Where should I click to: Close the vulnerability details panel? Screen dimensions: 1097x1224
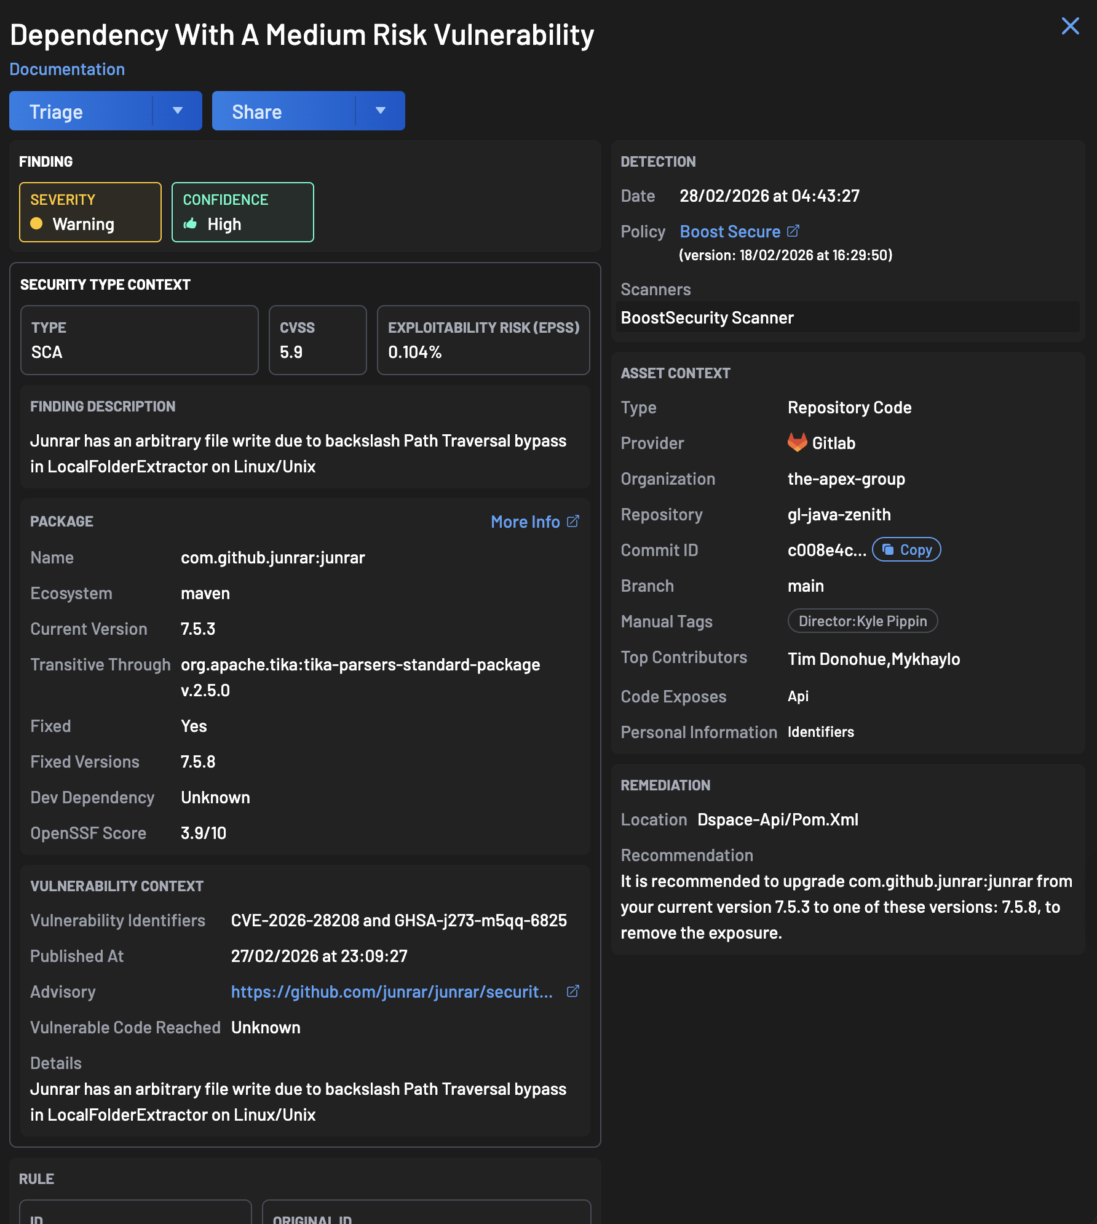click(1071, 26)
